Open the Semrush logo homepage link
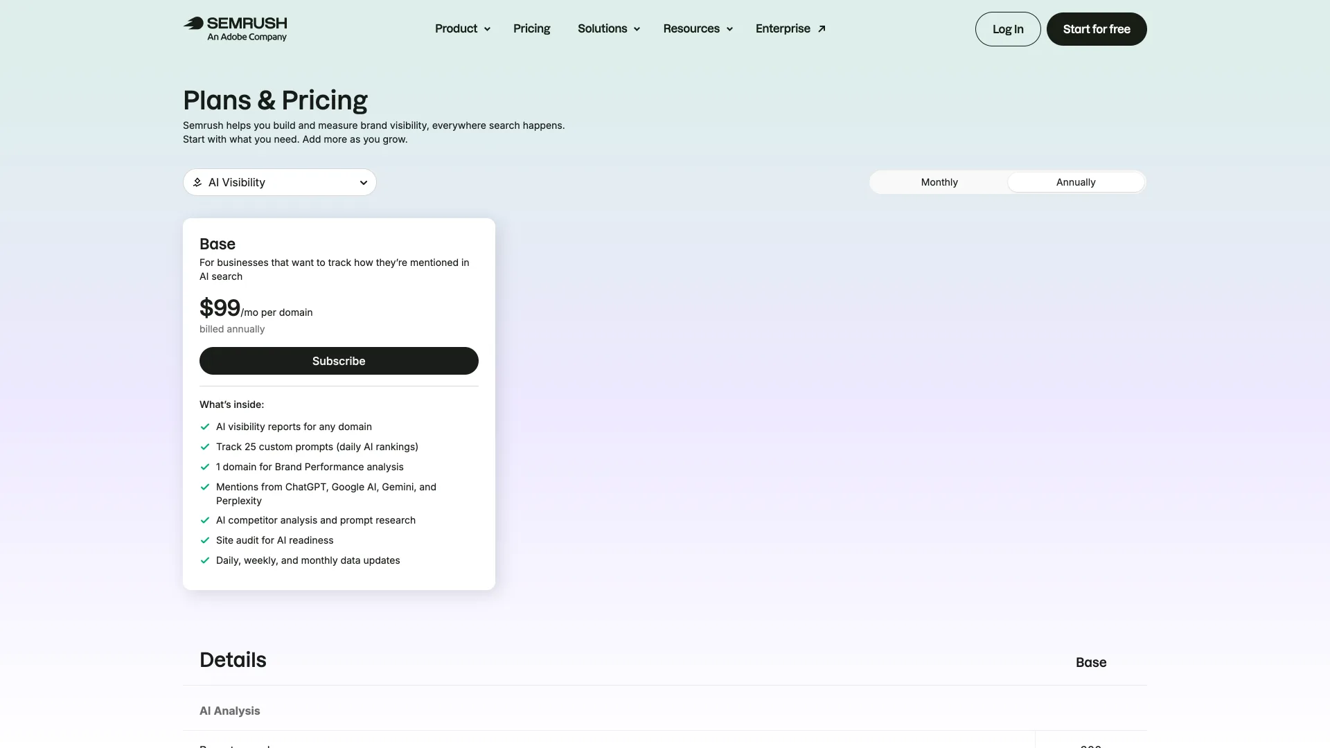This screenshot has width=1330, height=748. point(235,29)
